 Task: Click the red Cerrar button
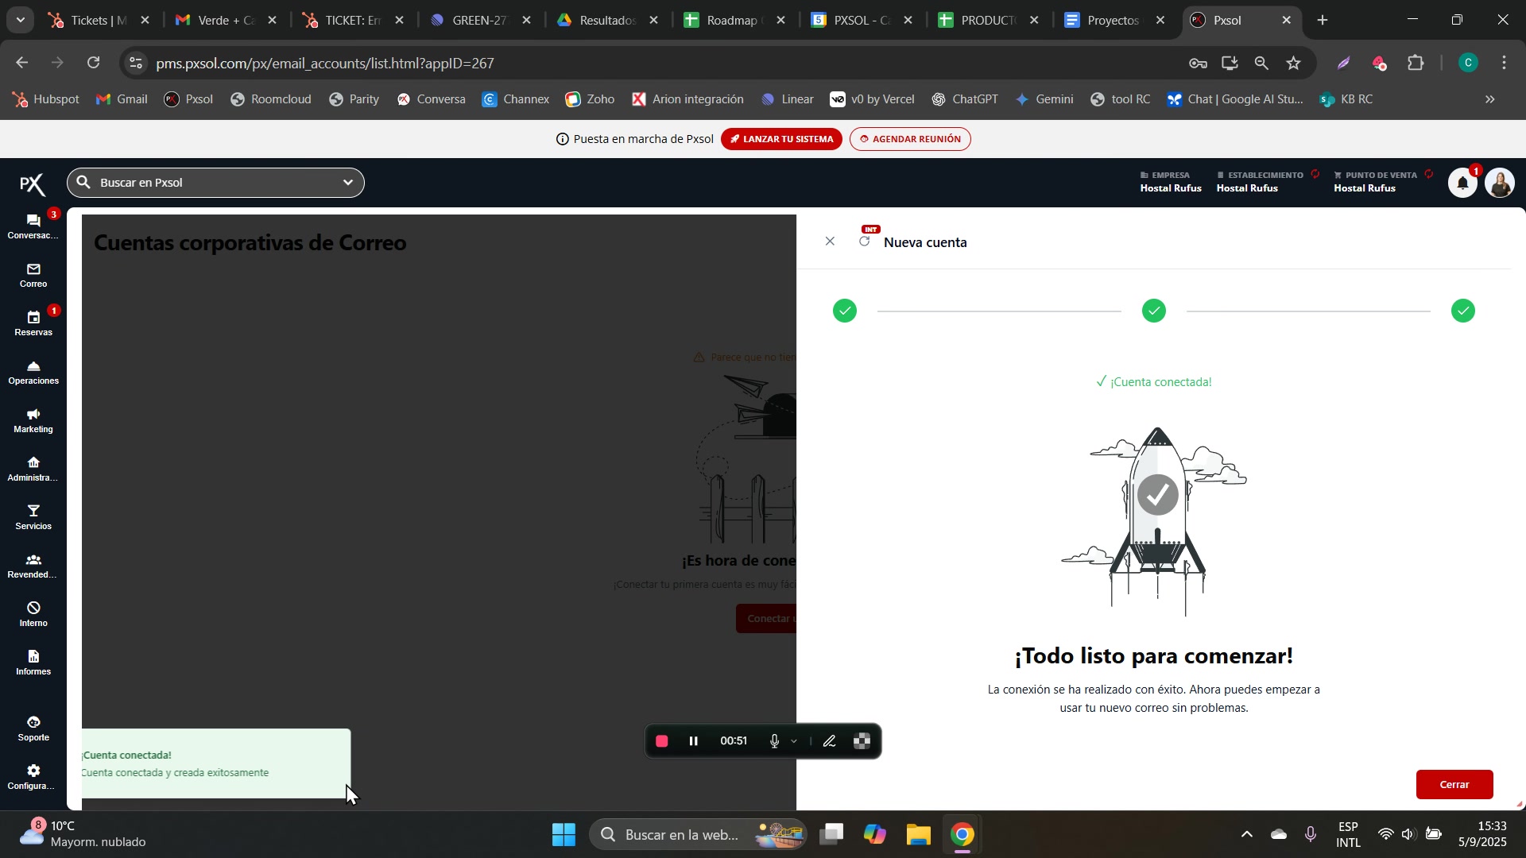point(1454,784)
